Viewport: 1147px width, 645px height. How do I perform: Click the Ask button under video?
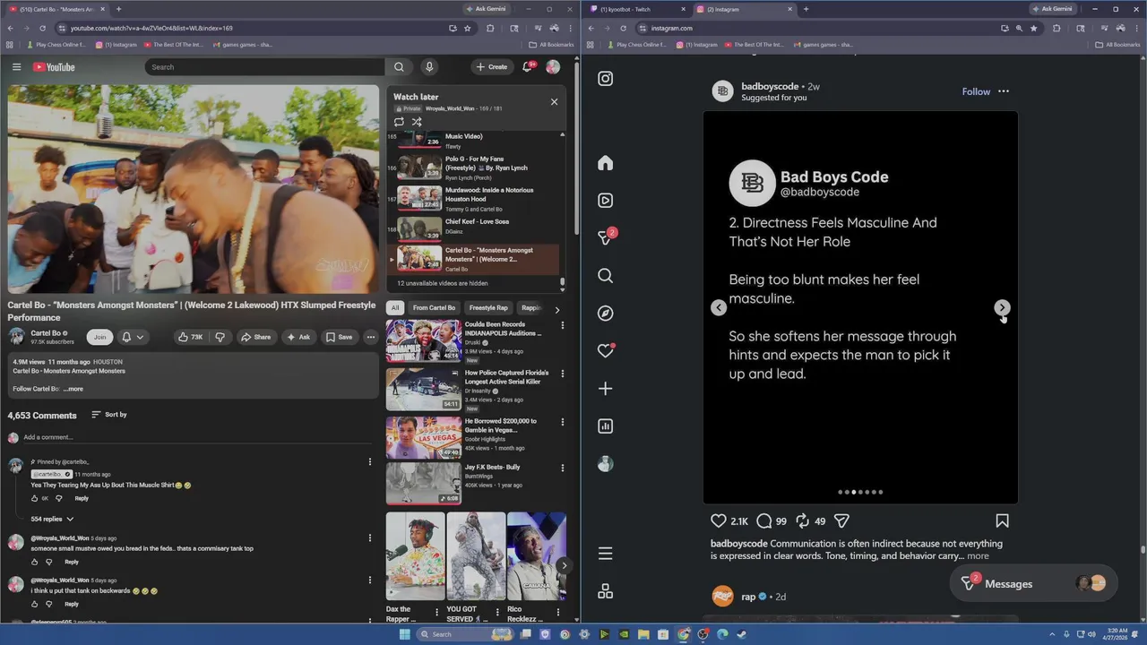pos(298,337)
